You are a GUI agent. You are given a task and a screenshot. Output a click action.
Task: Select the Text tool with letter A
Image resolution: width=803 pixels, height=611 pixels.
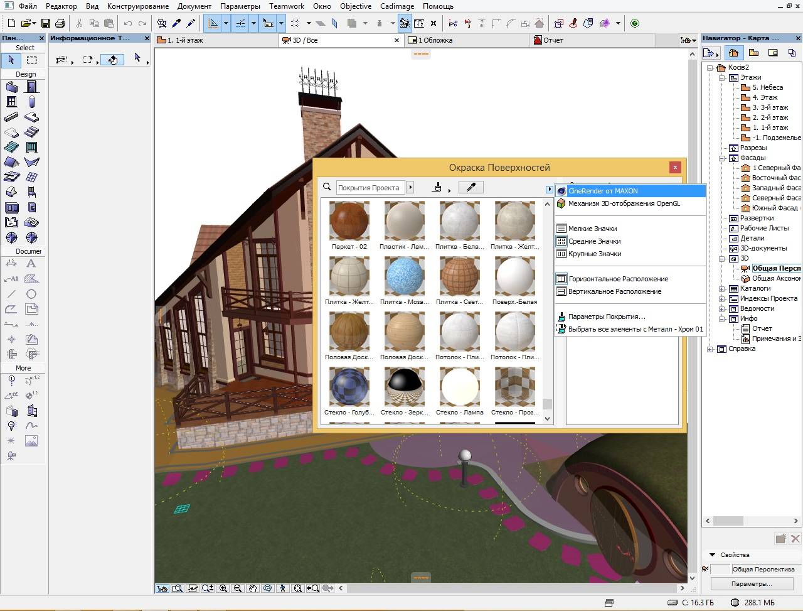(x=31, y=264)
